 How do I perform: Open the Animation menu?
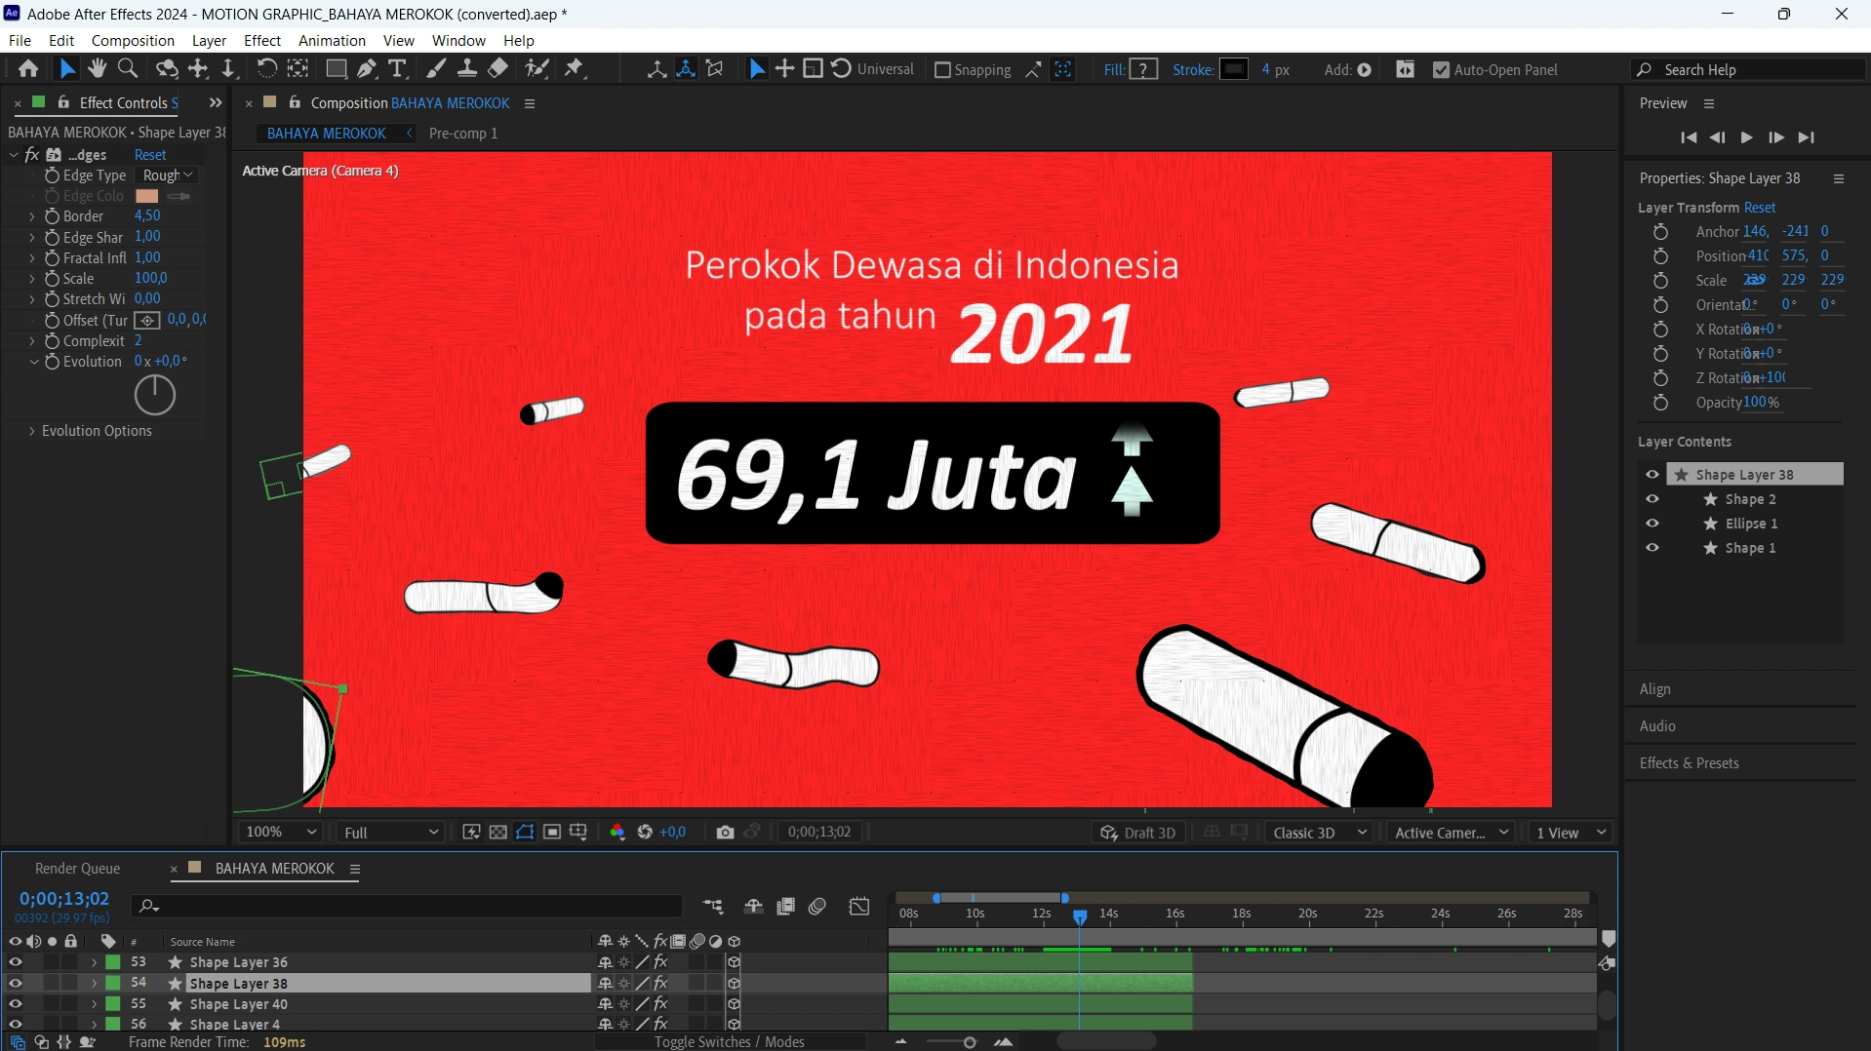(x=332, y=41)
